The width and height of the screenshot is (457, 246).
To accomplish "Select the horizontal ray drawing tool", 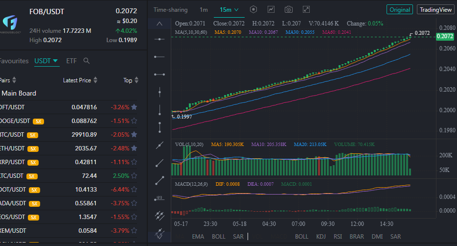I will tap(160, 57).
